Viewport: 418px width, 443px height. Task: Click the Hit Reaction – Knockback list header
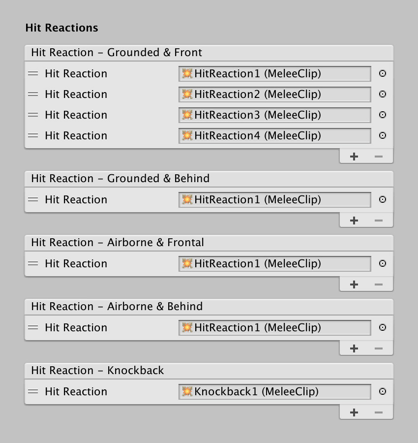pos(209,371)
